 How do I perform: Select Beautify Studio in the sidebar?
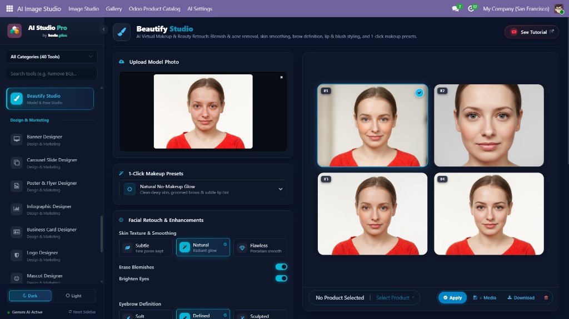50,99
